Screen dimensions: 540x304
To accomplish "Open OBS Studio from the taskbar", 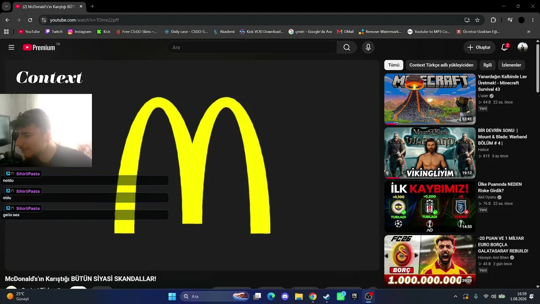I will [x=368, y=296].
